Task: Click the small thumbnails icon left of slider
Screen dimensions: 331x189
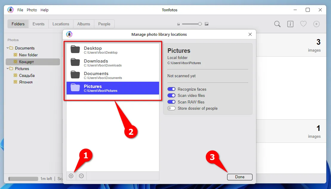Action: 178,24
